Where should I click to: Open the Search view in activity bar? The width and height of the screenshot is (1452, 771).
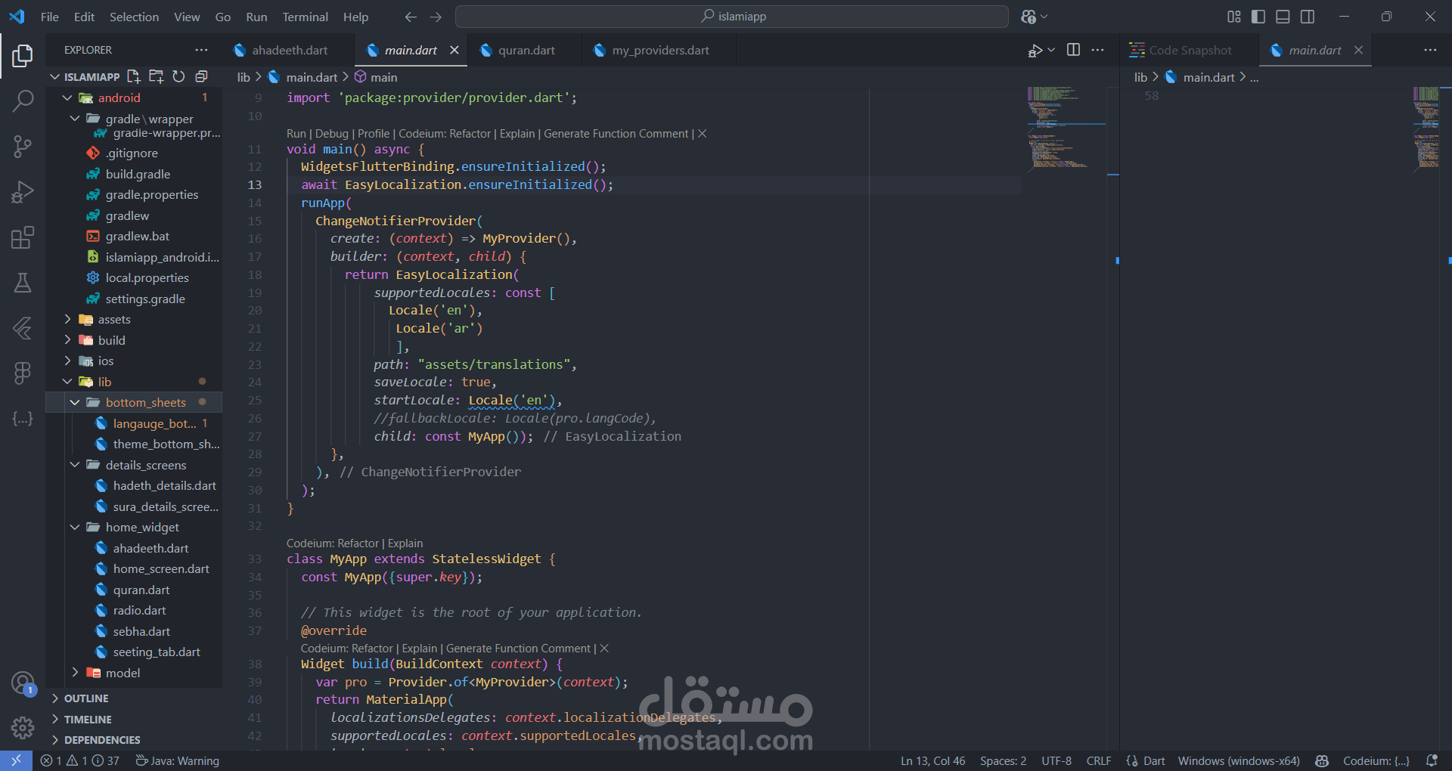(x=23, y=101)
